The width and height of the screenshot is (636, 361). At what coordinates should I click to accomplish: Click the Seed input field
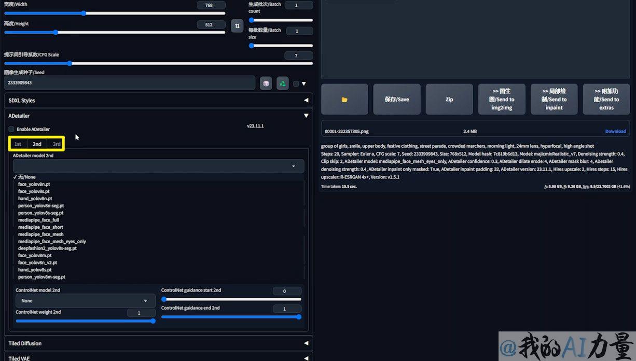pyautogui.click(x=130, y=83)
